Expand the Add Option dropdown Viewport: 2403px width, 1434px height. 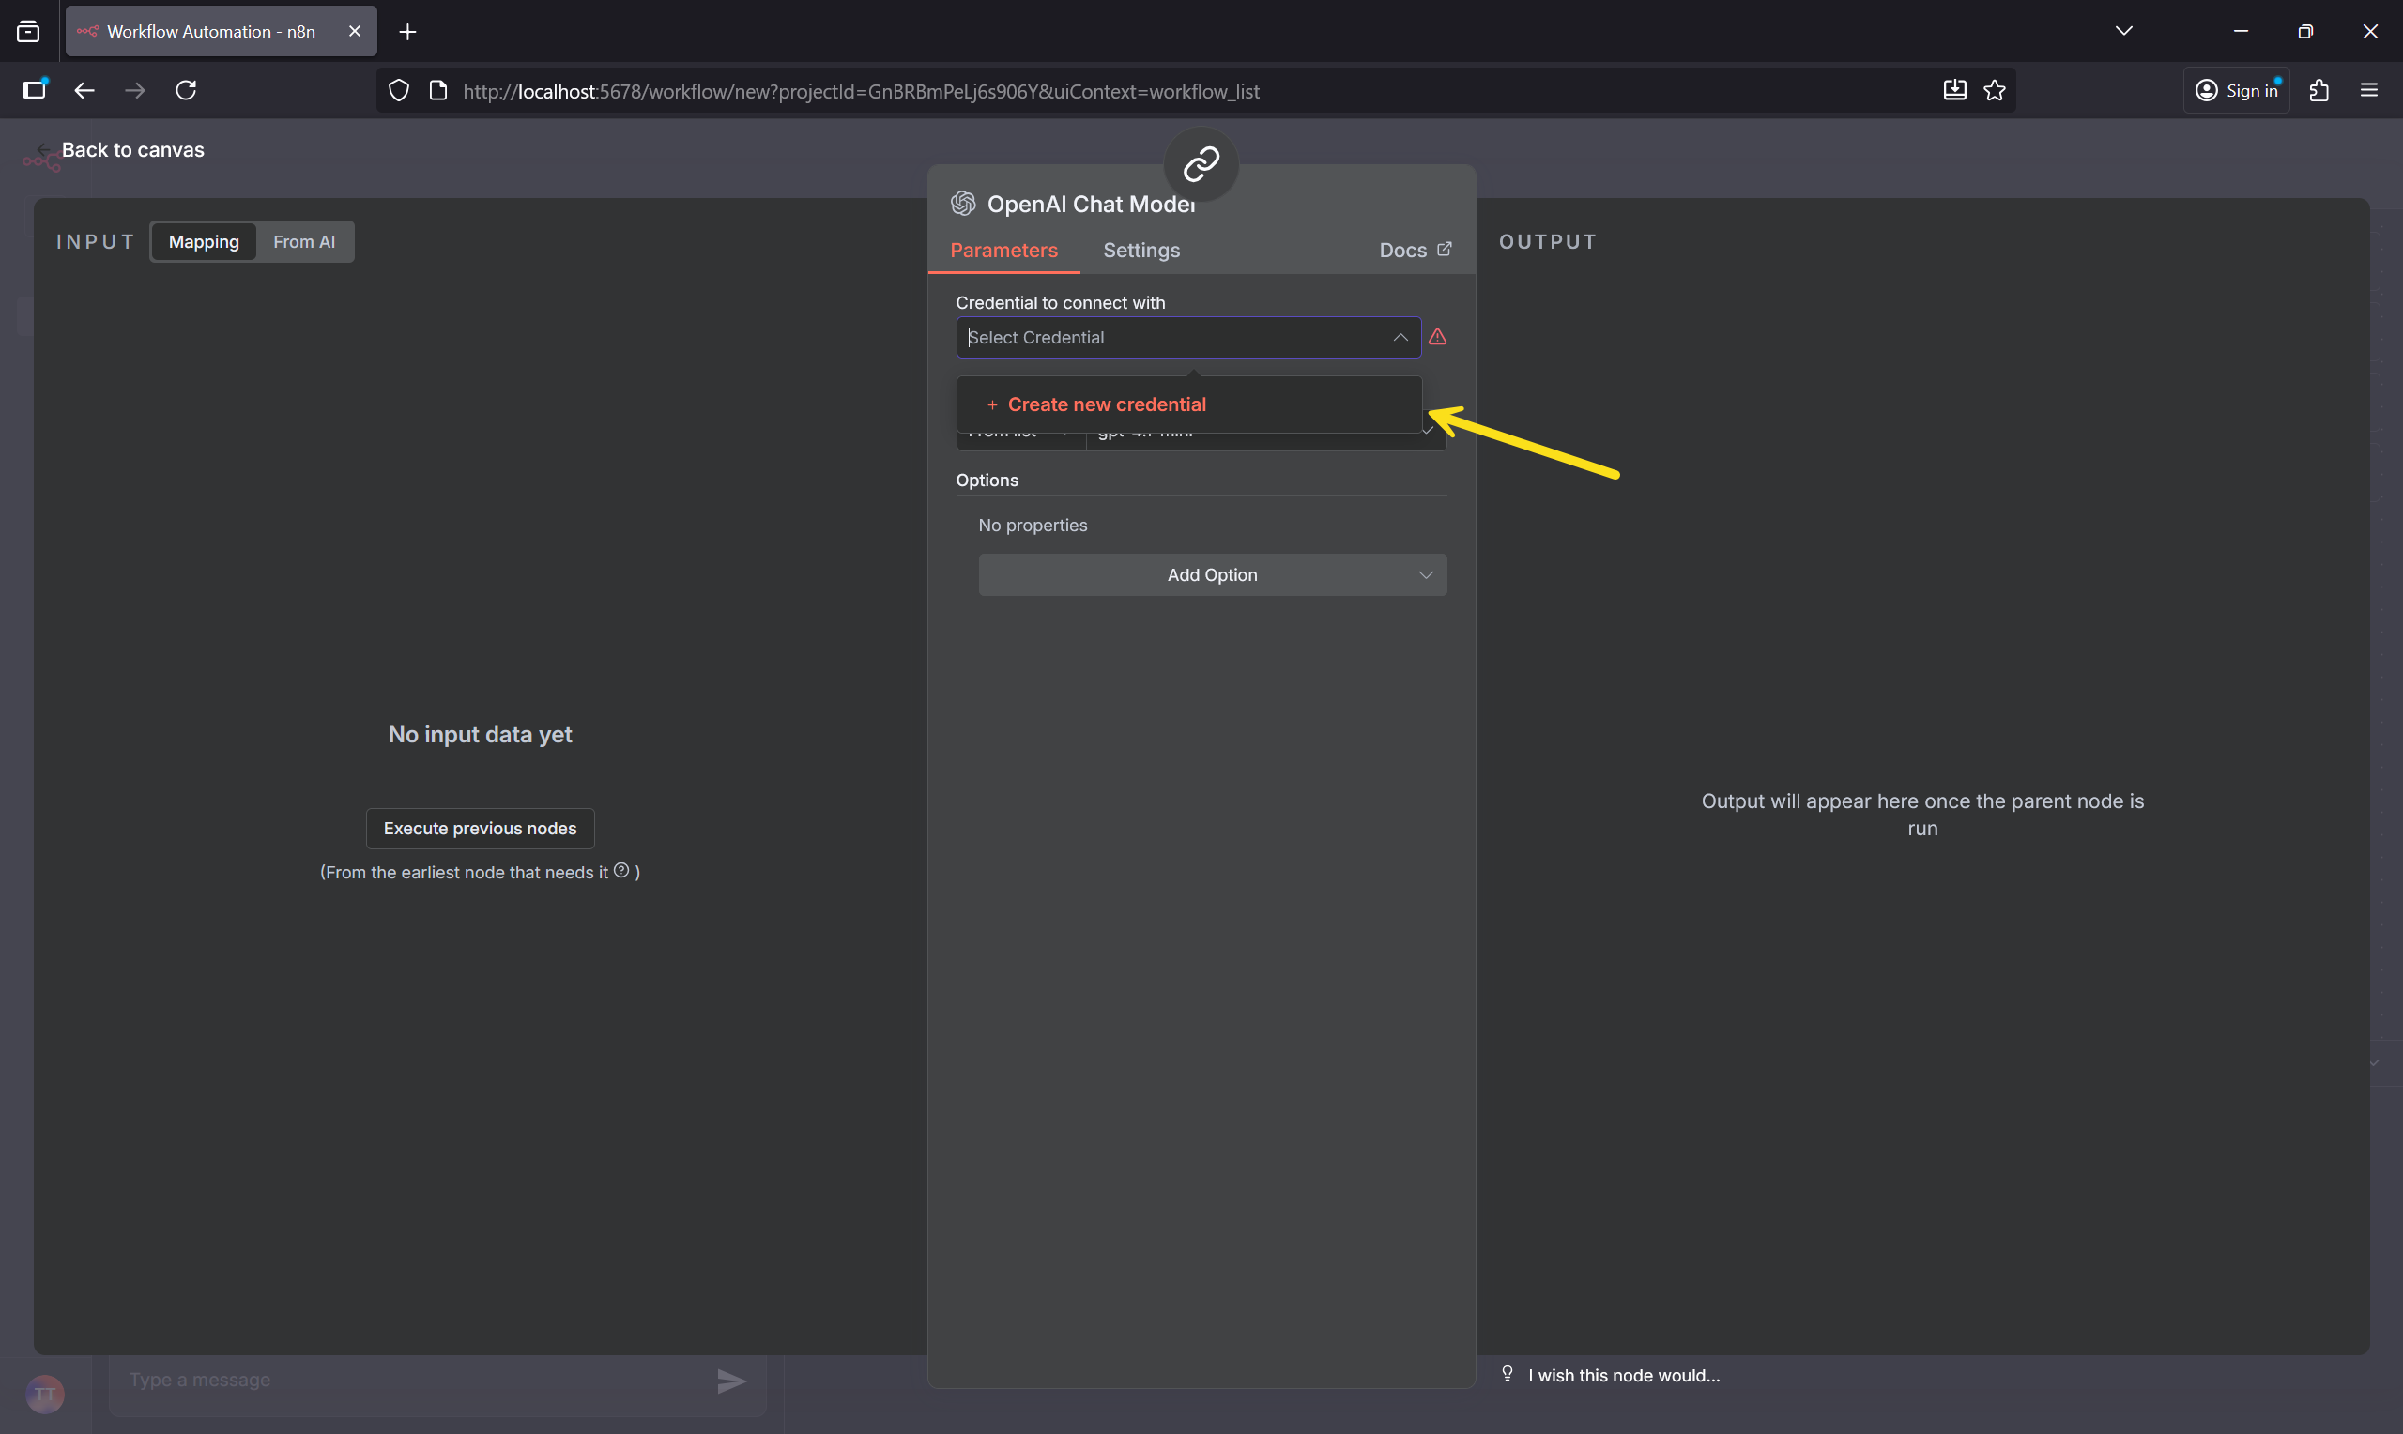tap(1213, 575)
